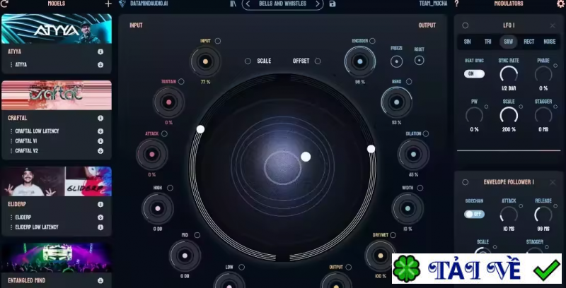Click the white dot in latent space center
This screenshot has width=566, height=288.
306,157
